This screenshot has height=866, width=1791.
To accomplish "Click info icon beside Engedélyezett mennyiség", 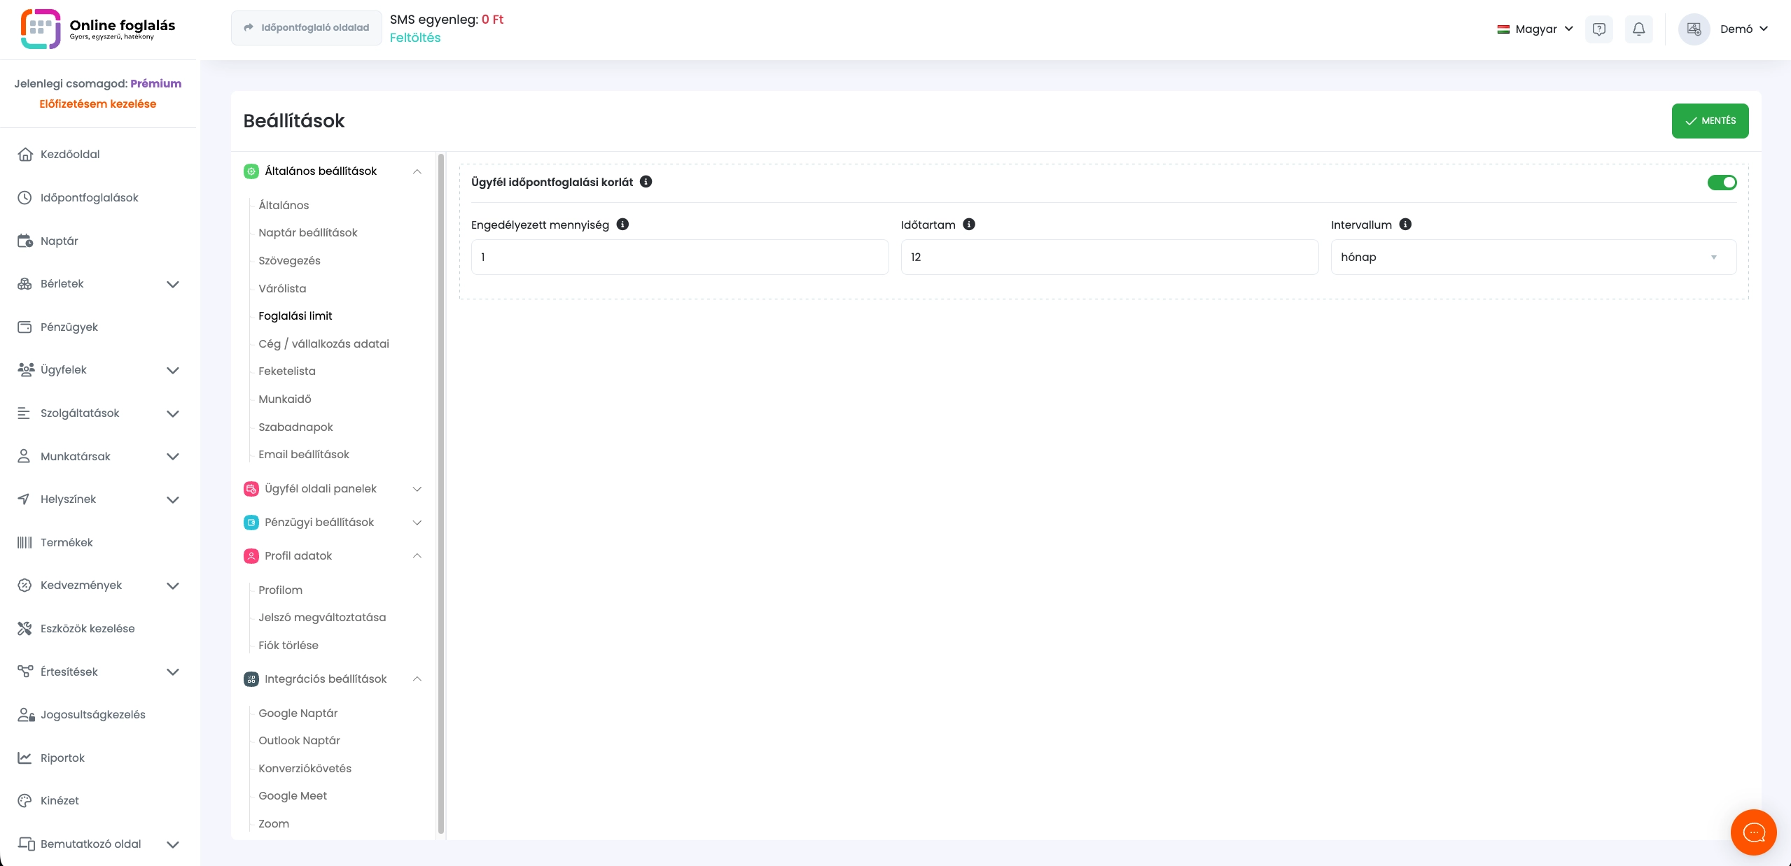I will 622,225.
